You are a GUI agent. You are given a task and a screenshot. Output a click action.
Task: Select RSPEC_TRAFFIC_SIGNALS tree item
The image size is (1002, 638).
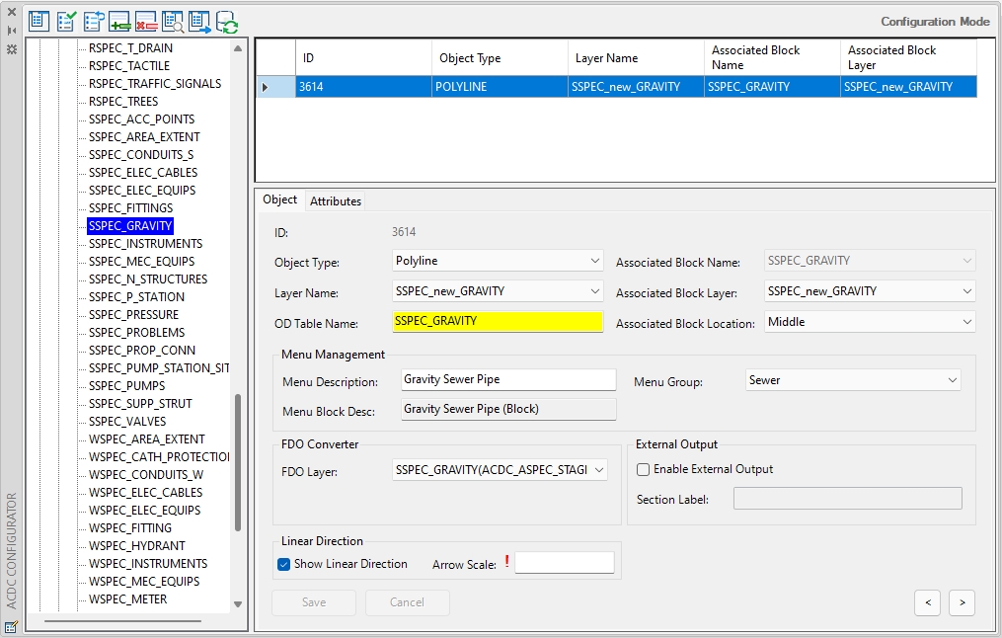(x=155, y=84)
